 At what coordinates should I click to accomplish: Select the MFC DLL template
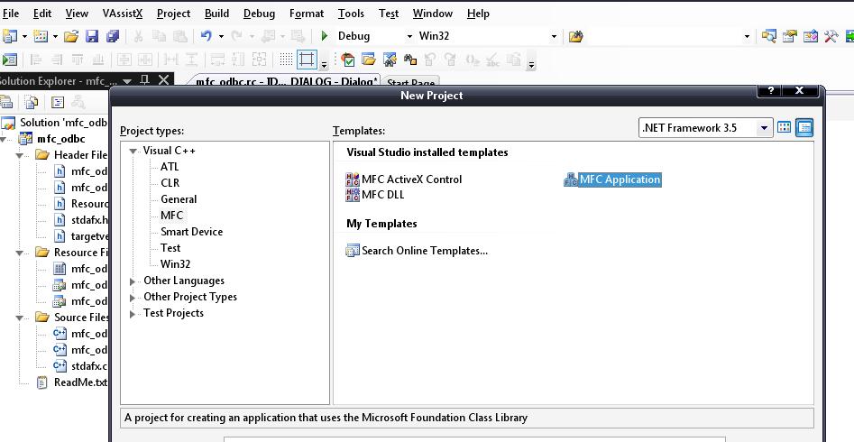pos(375,195)
